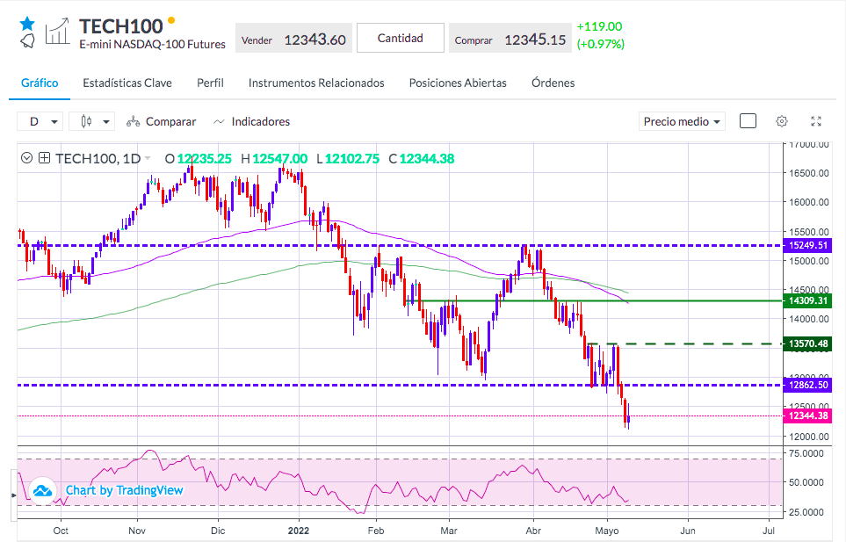Open the small arrow after 1D legend

tap(148, 158)
